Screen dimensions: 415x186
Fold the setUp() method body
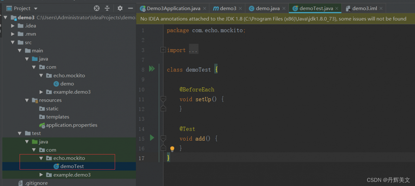pos(163,99)
